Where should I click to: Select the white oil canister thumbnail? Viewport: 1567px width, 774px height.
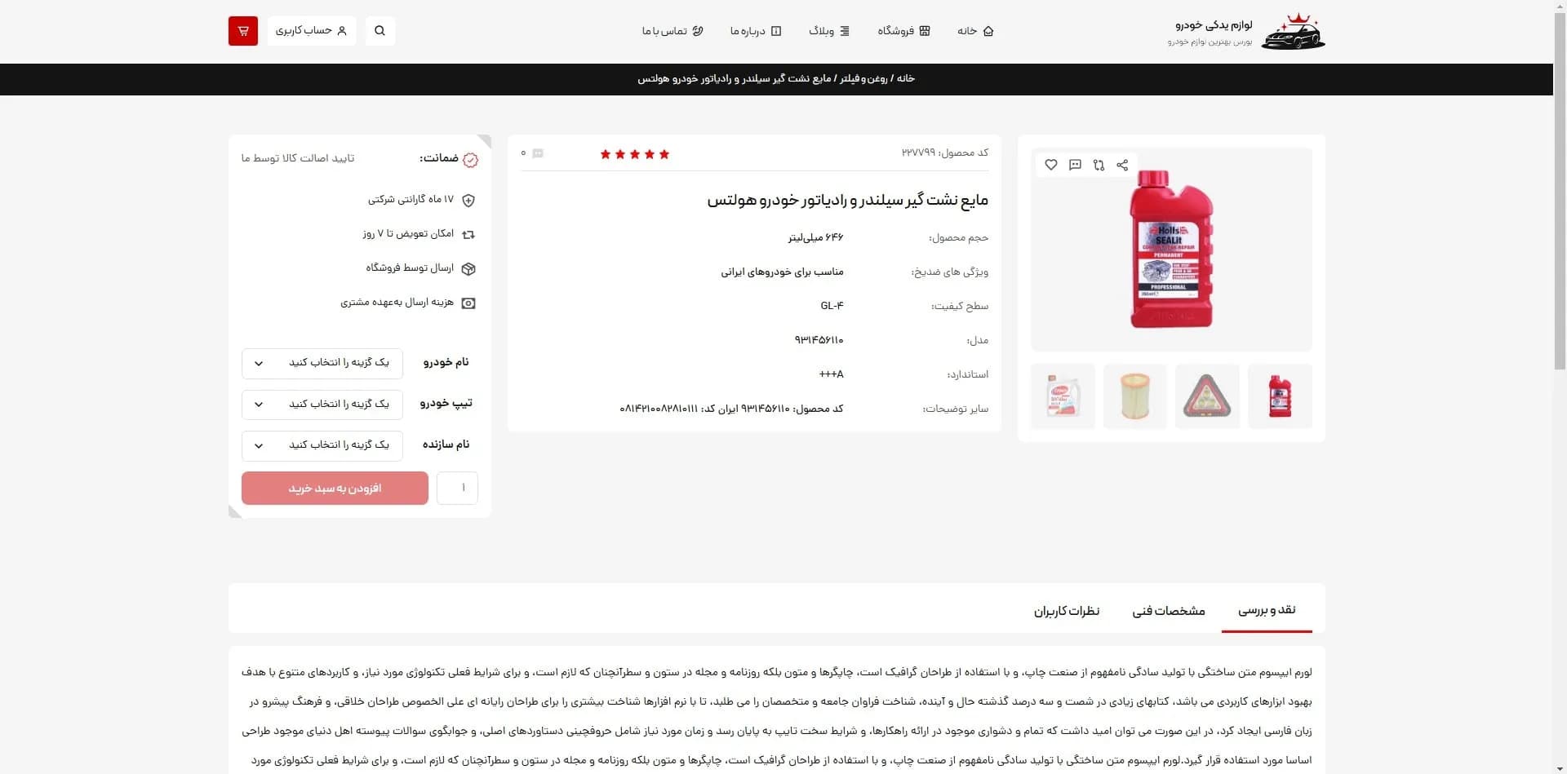1063,396
